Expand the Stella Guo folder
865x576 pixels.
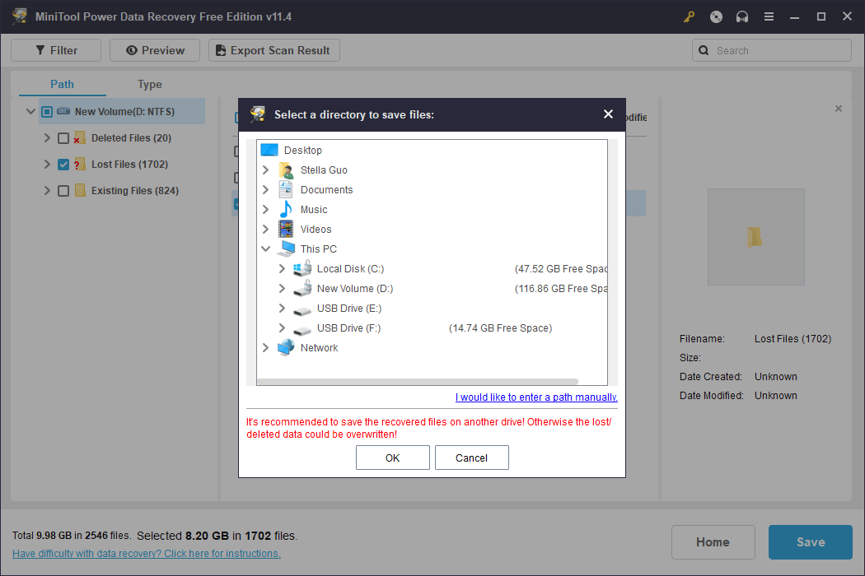point(266,170)
